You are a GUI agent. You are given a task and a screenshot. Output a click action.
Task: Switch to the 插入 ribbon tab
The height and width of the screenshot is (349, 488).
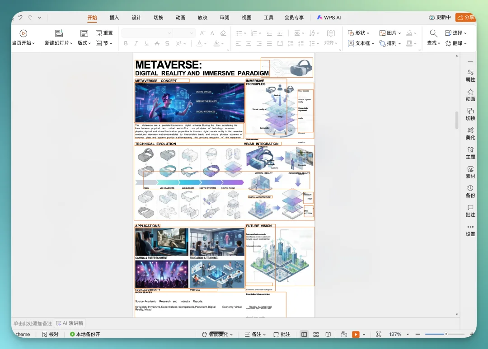click(x=113, y=18)
